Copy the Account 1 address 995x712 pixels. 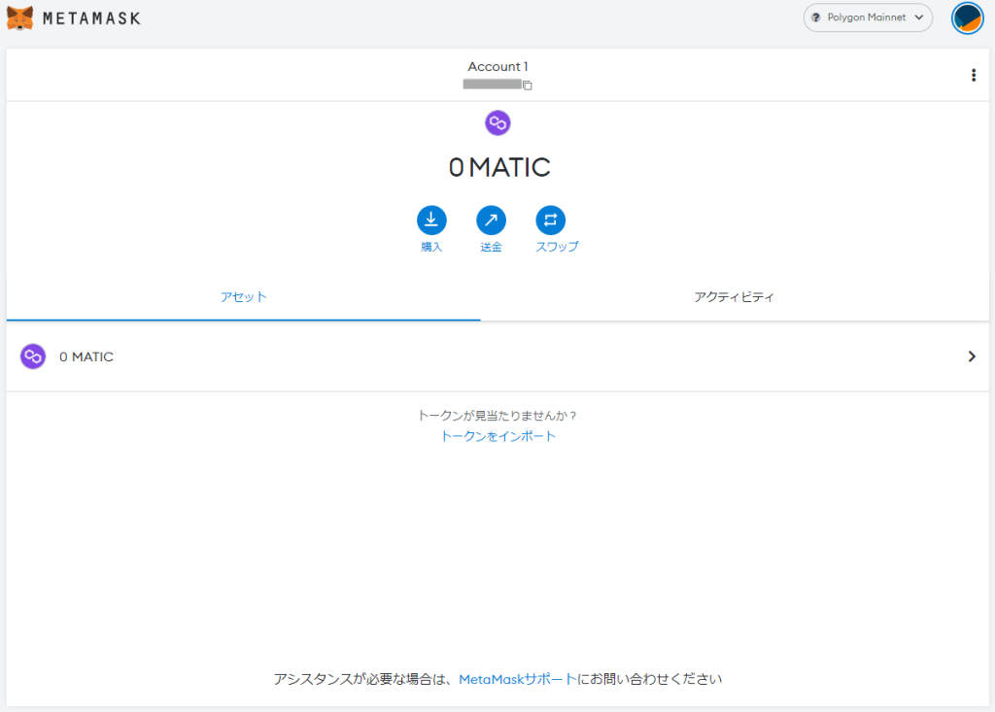(x=528, y=85)
